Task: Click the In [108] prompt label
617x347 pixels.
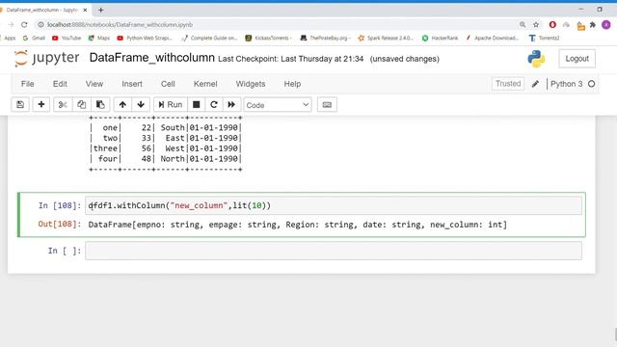Action: 60,205
